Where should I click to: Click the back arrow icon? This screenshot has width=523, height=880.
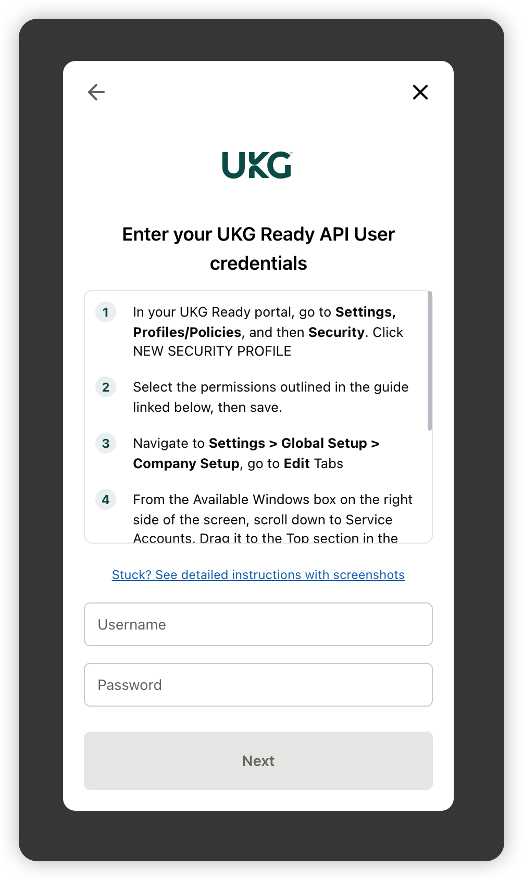(96, 92)
